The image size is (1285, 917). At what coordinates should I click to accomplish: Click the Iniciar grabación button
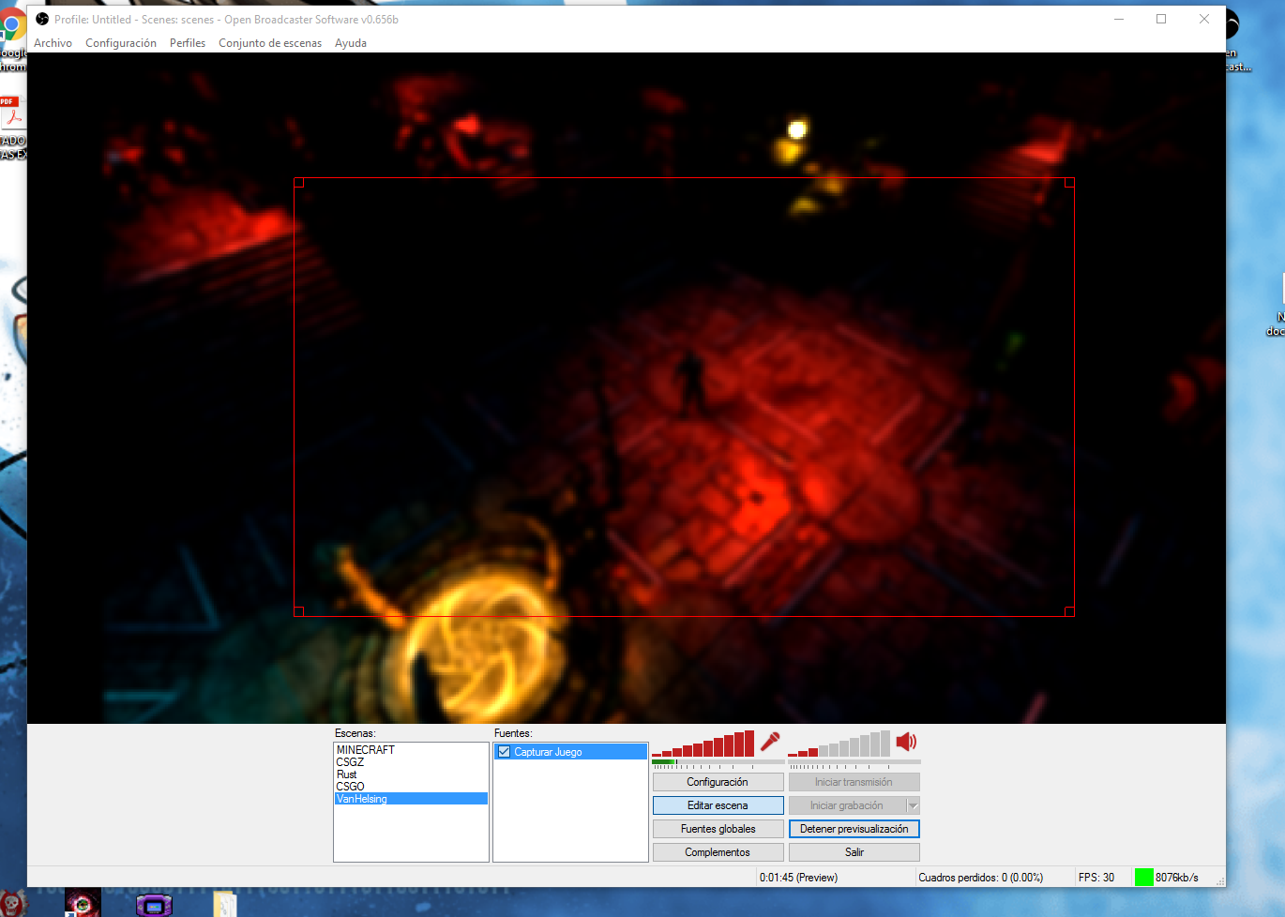[x=847, y=805]
